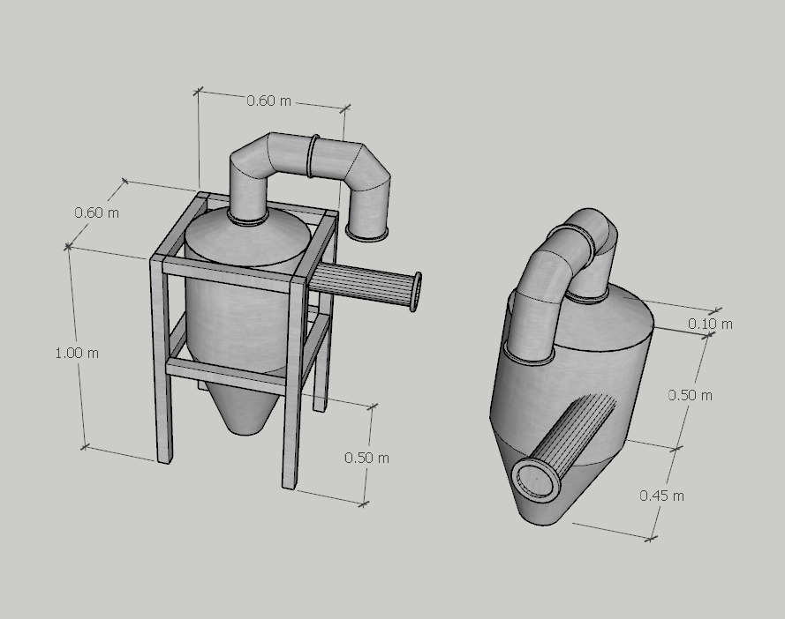
Task: Click the 0.60 m dimension above the elbow pipe
Action: point(268,101)
